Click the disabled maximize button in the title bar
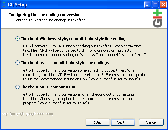The width and height of the screenshot is (168, 130). (x=155, y=5)
